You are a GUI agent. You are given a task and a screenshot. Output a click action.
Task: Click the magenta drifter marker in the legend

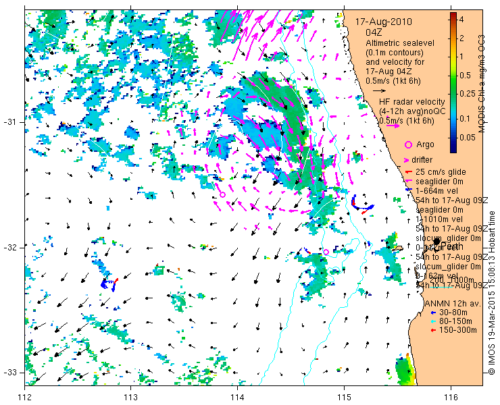coord(406,160)
